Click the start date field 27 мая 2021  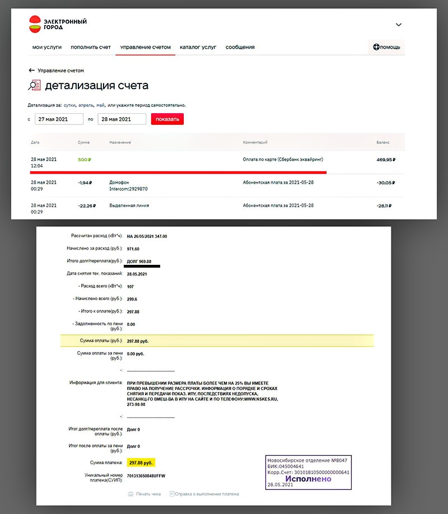point(59,119)
